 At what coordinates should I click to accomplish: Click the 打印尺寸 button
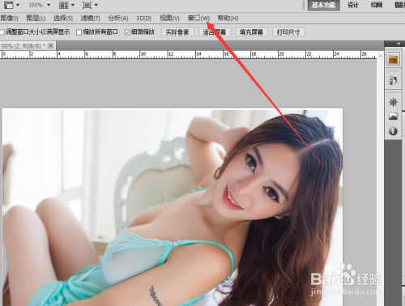tap(288, 32)
